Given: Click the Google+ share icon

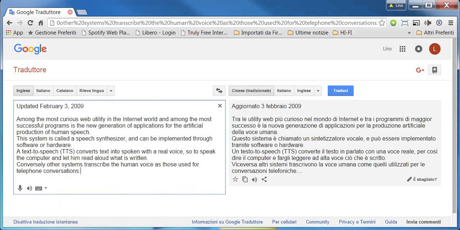Looking at the screenshot, I should 420,70.
